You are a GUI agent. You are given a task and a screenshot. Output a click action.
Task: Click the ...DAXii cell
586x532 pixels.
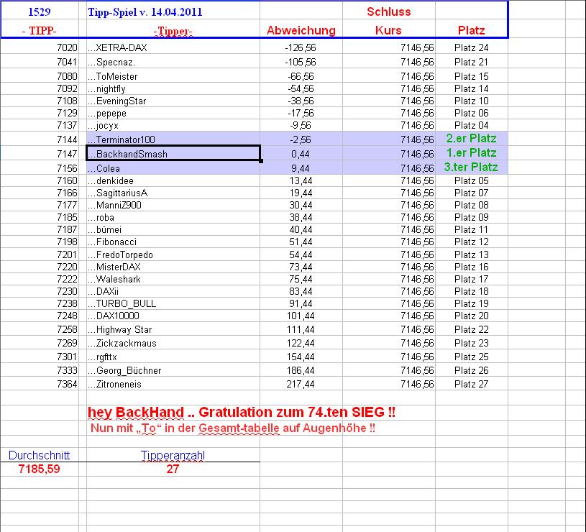tap(173, 291)
